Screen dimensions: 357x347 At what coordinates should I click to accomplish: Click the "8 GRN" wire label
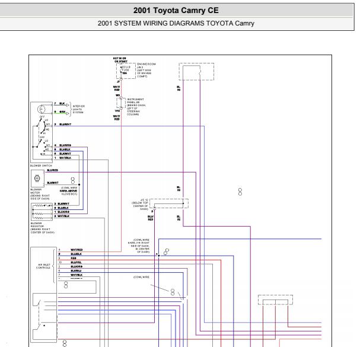(x=60, y=112)
